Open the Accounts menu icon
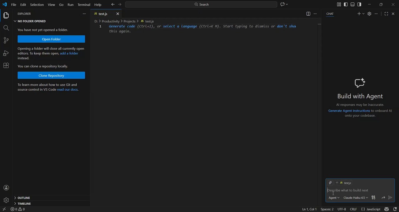The image size is (399, 212). pos(6,188)
